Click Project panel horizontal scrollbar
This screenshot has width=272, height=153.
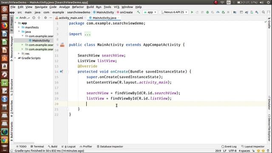point(24,143)
